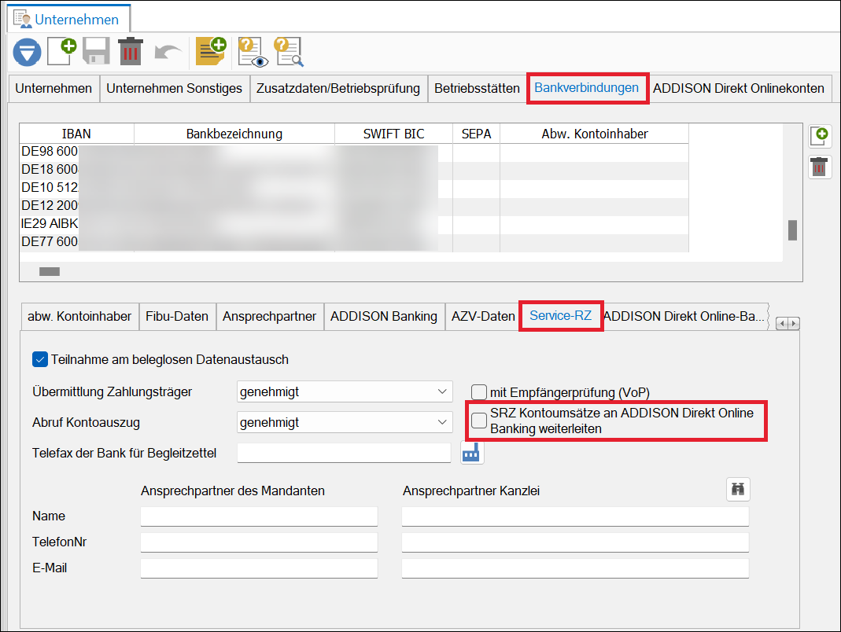Viewport: 841px width, 632px height.
Task: Add a new bank connection row
Action: [820, 136]
